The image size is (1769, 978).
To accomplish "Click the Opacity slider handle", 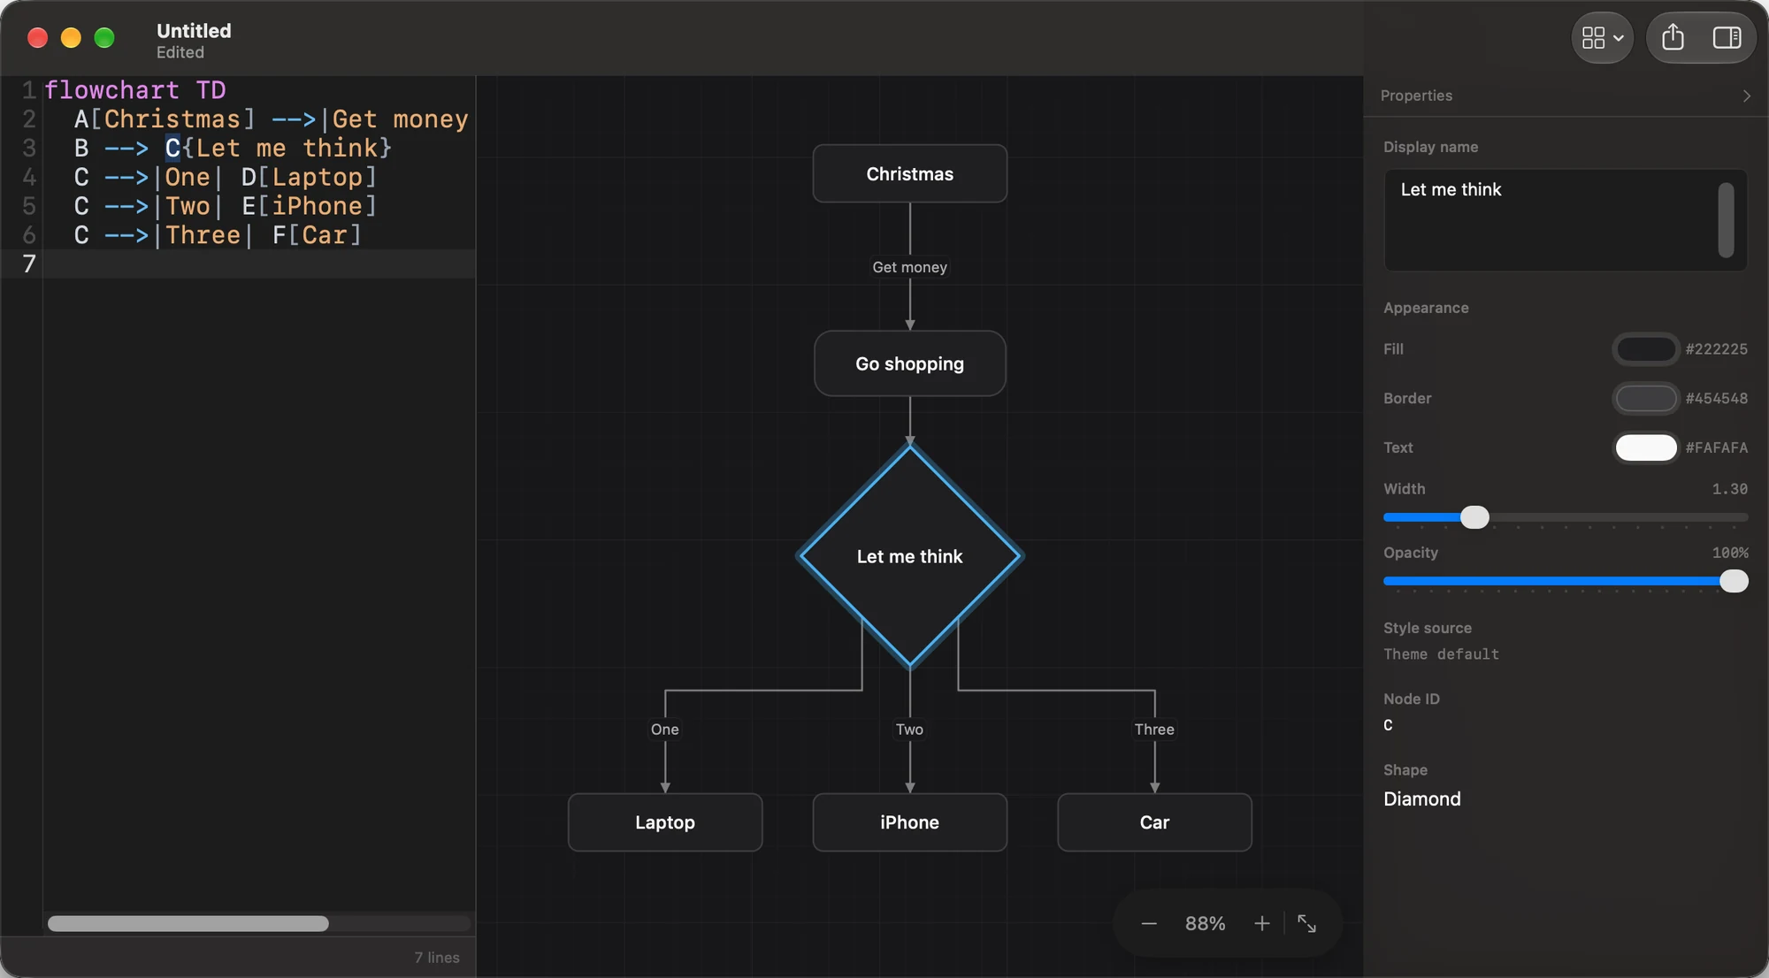I will click(1734, 581).
